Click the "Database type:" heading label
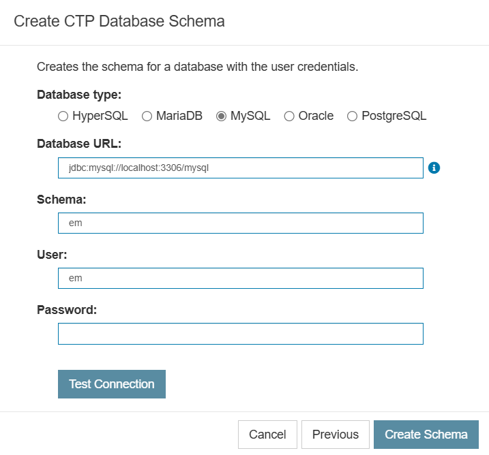489x455 pixels. [79, 95]
